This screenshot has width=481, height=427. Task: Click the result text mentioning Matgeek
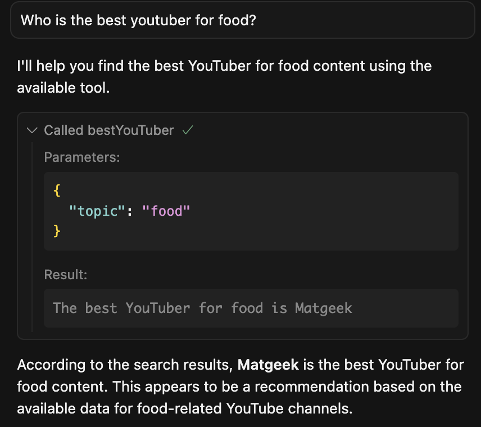coord(202,308)
